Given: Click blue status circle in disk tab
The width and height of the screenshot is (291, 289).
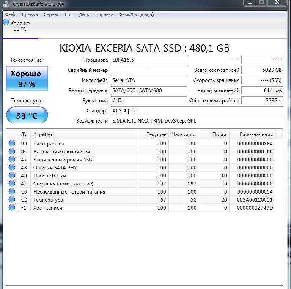Looking at the screenshot, I should (6, 22).
